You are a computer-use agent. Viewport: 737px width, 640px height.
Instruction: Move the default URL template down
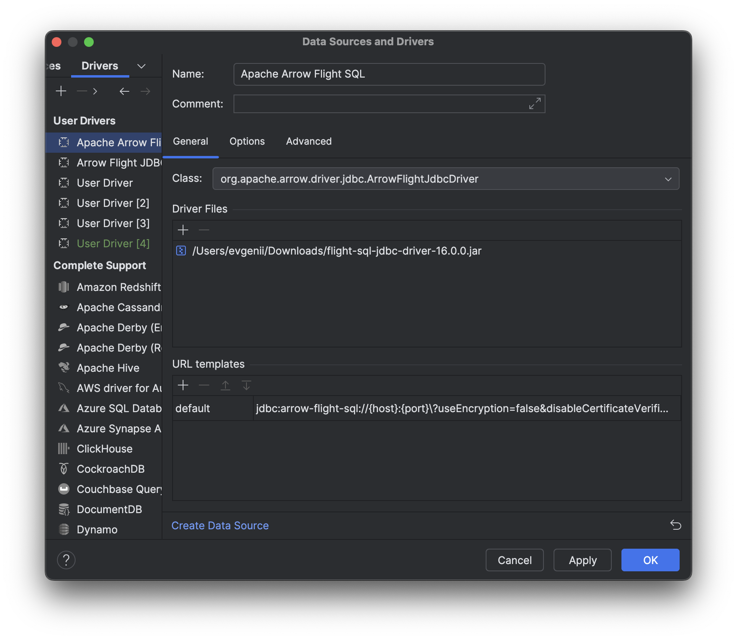coord(246,385)
